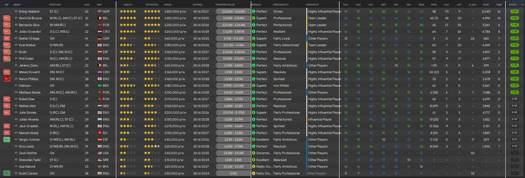Select player name John Stones
Screen dimensions: 525x178
pyautogui.click(x=27, y=113)
